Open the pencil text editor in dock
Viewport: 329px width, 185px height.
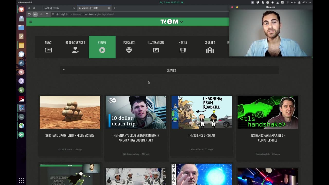(21, 36)
